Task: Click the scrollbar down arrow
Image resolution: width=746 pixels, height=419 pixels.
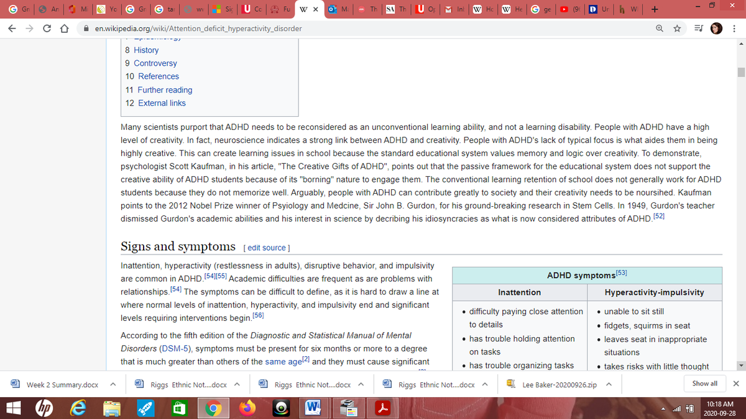Action: pyautogui.click(x=740, y=366)
